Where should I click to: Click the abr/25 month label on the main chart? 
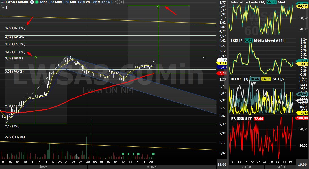coord(43,167)
